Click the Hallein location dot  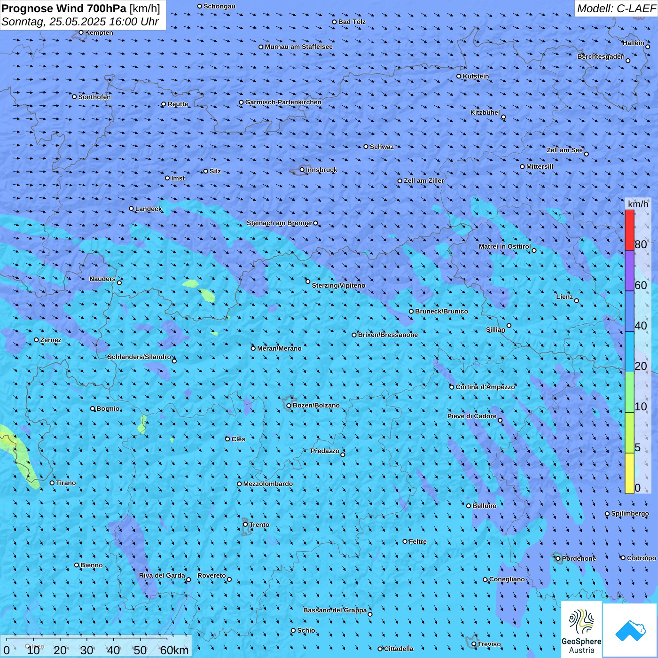tap(648, 47)
